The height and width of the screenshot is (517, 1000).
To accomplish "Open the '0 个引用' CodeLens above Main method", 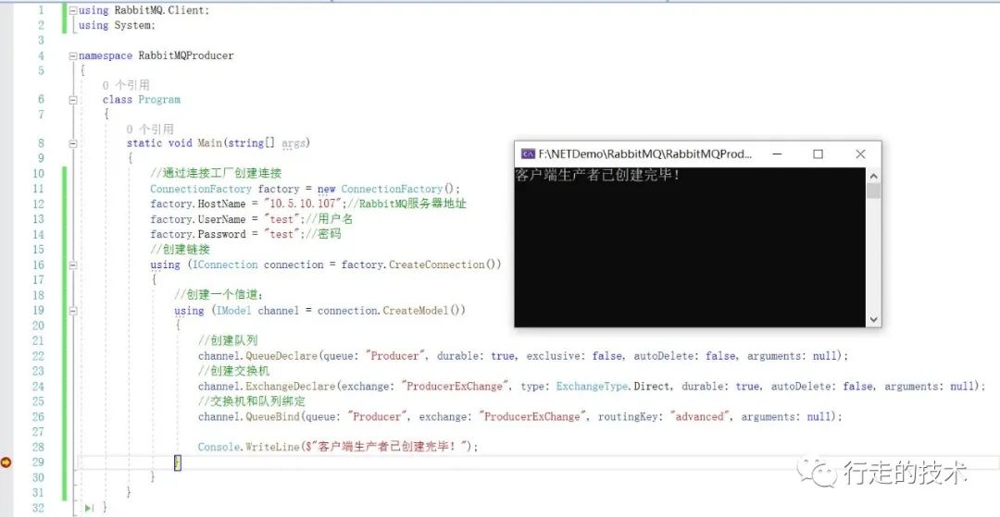I will point(150,129).
